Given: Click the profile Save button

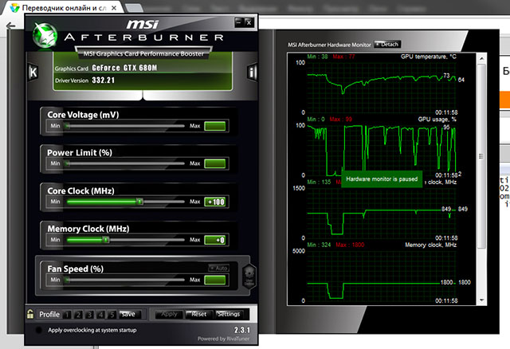Looking at the screenshot, I should pos(130,314).
